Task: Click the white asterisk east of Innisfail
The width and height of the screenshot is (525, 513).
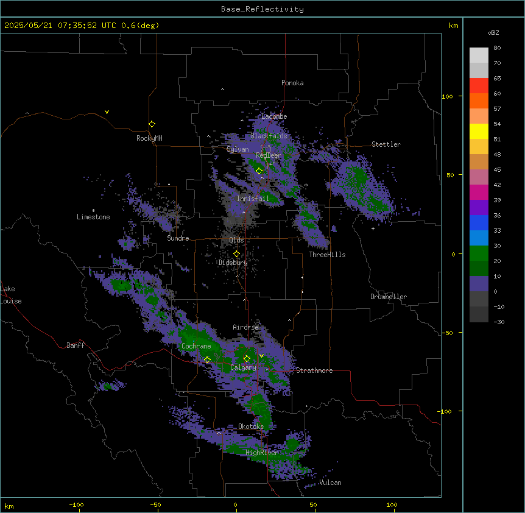Action: pyautogui.click(x=306, y=185)
